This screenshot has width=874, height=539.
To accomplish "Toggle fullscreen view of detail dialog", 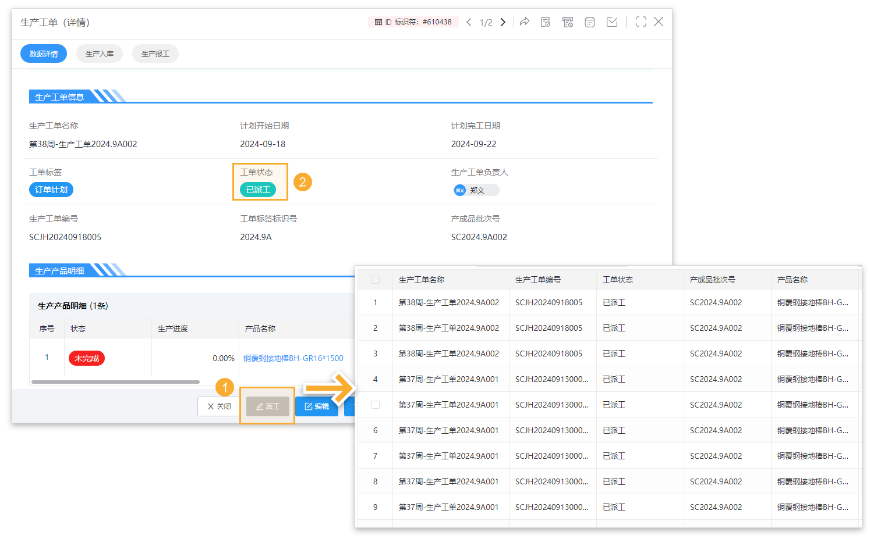I will click(641, 22).
